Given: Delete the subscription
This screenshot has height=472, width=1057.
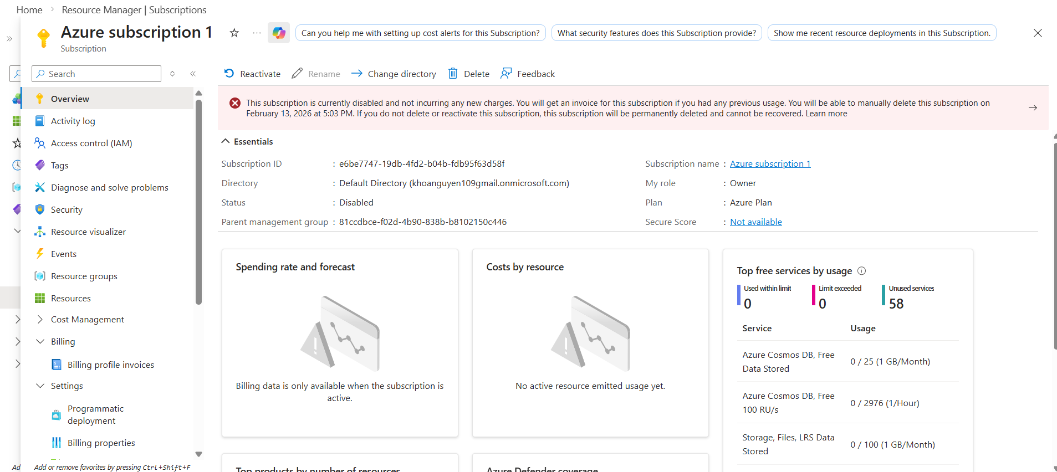Looking at the screenshot, I should 468,74.
